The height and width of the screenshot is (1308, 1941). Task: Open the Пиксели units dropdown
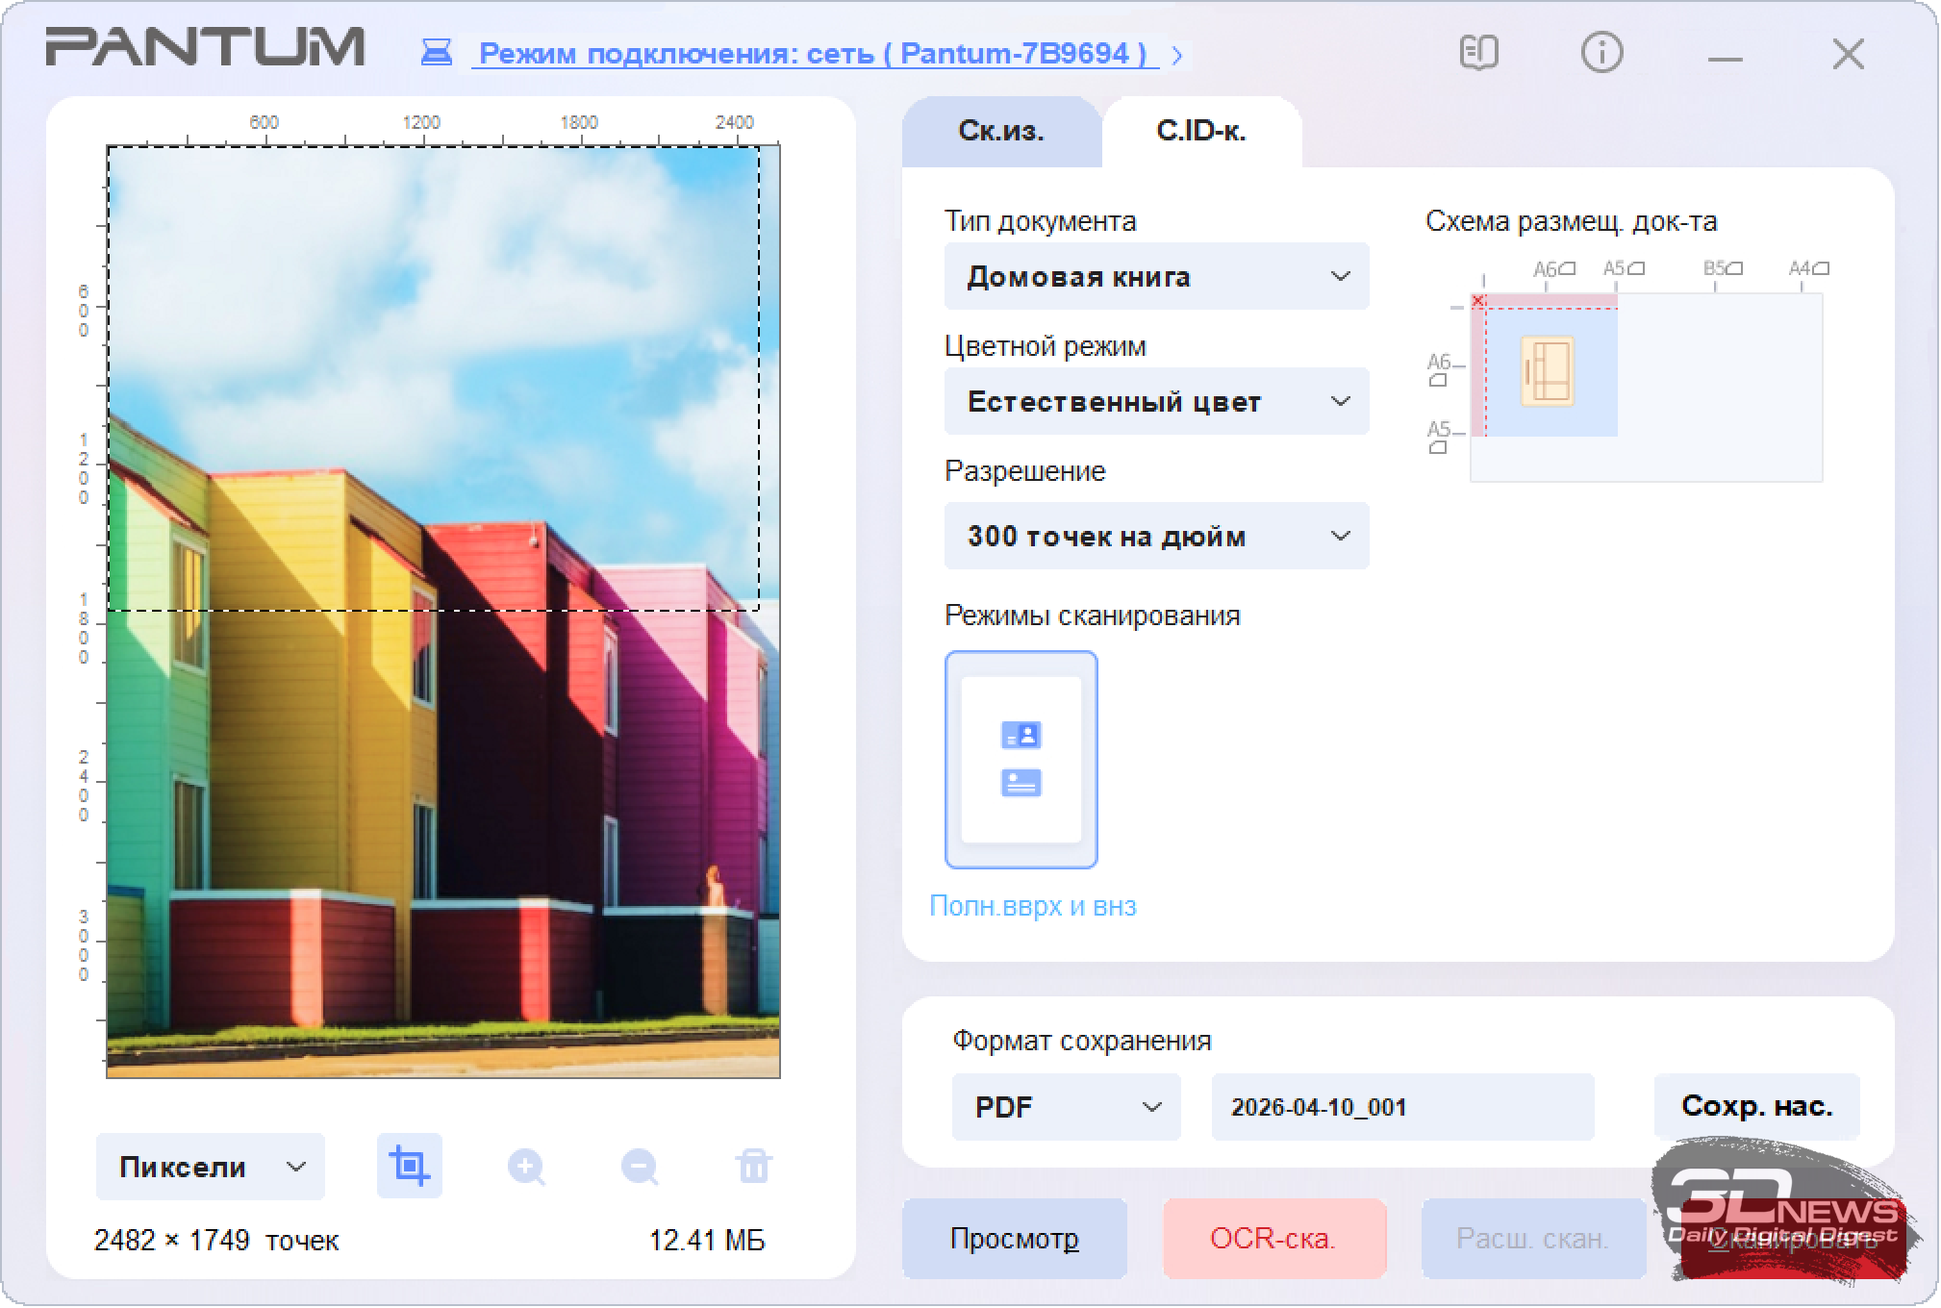[210, 1167]
